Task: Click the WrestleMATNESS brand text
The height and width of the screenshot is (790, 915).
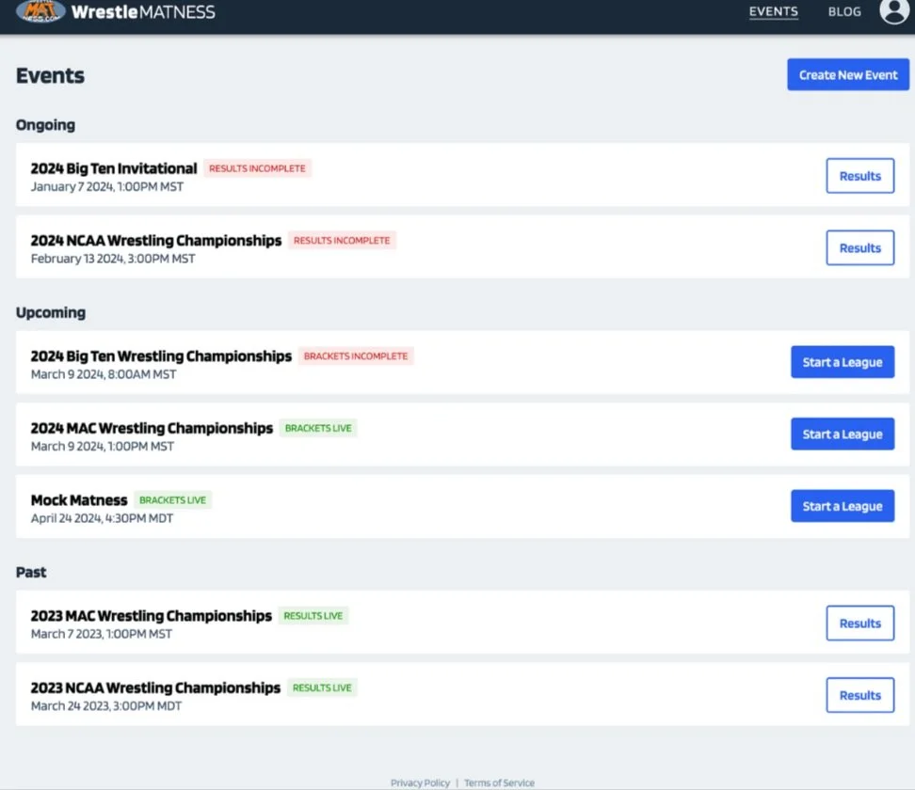Action: 143,11
